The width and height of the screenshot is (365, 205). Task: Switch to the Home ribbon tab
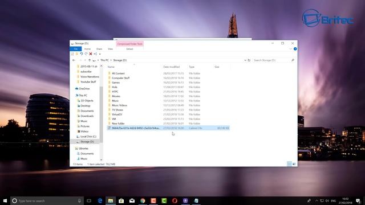(x=87, y=49)
